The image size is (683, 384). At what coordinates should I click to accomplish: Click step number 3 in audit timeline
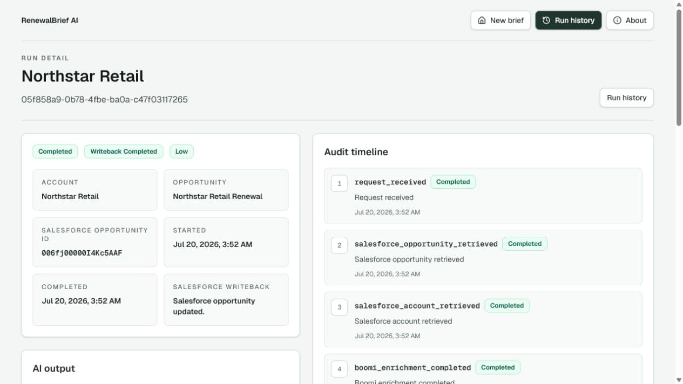coord(339,307)
